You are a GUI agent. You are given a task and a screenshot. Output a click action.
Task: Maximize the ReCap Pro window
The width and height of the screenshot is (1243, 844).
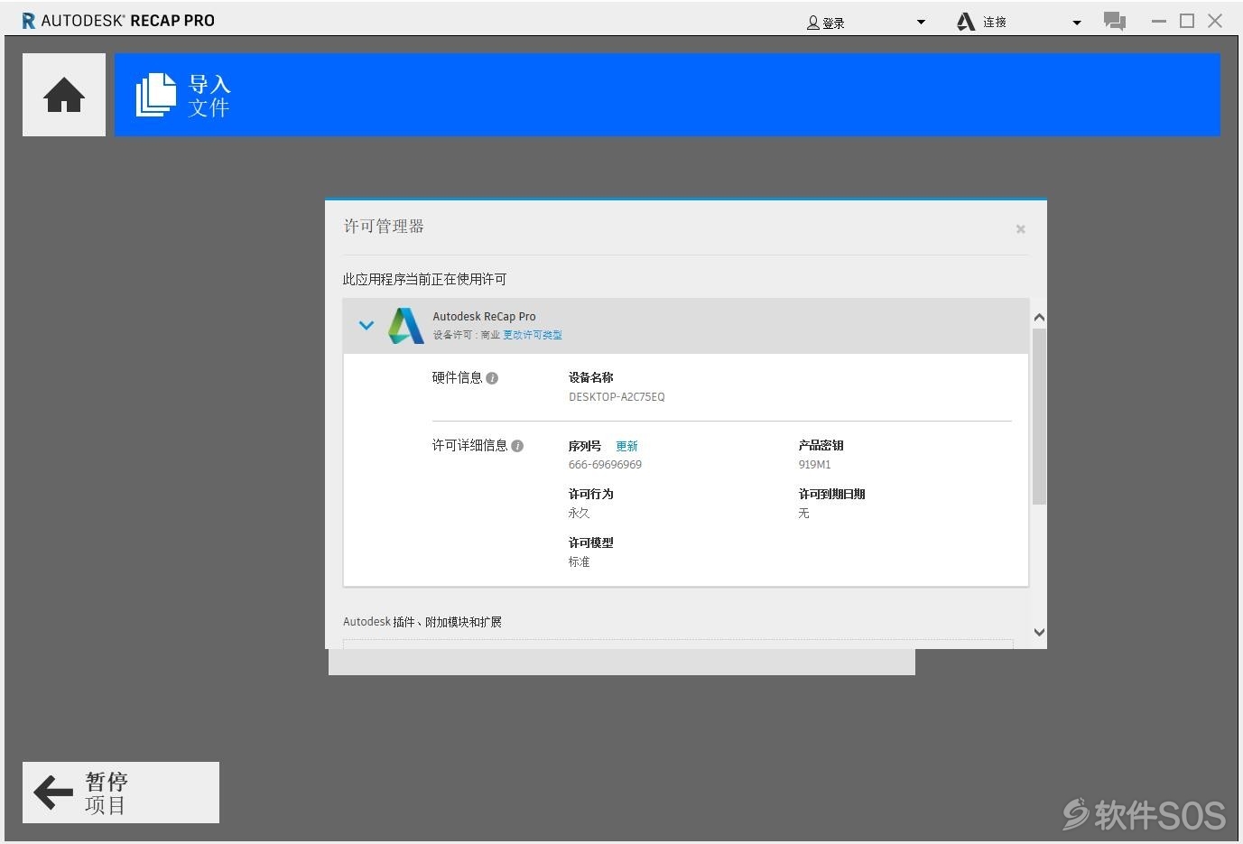(1187, 21)
